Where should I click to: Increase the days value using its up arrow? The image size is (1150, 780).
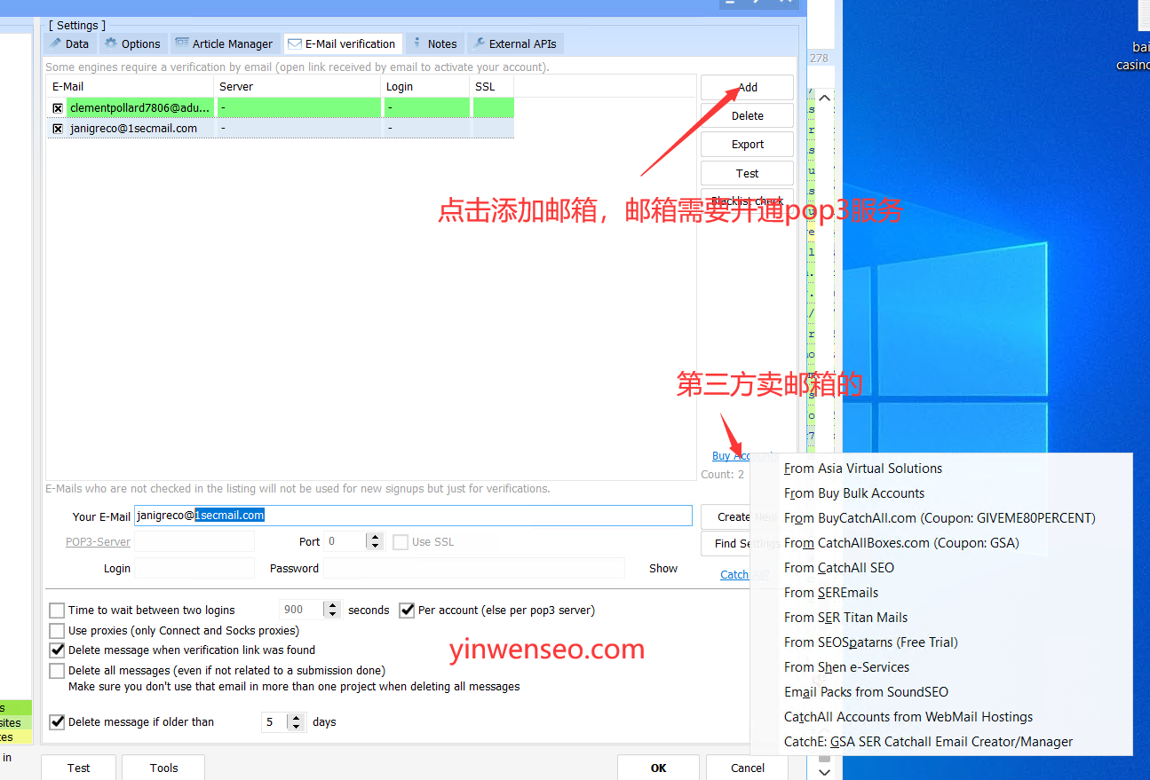coord(297,717)
